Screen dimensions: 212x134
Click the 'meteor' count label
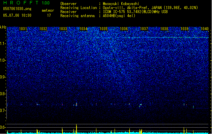pos(48,10)
